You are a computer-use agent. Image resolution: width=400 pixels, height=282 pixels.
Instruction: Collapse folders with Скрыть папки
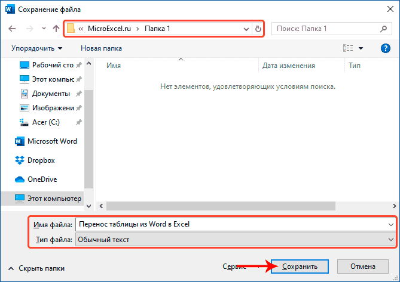[36, 268]
